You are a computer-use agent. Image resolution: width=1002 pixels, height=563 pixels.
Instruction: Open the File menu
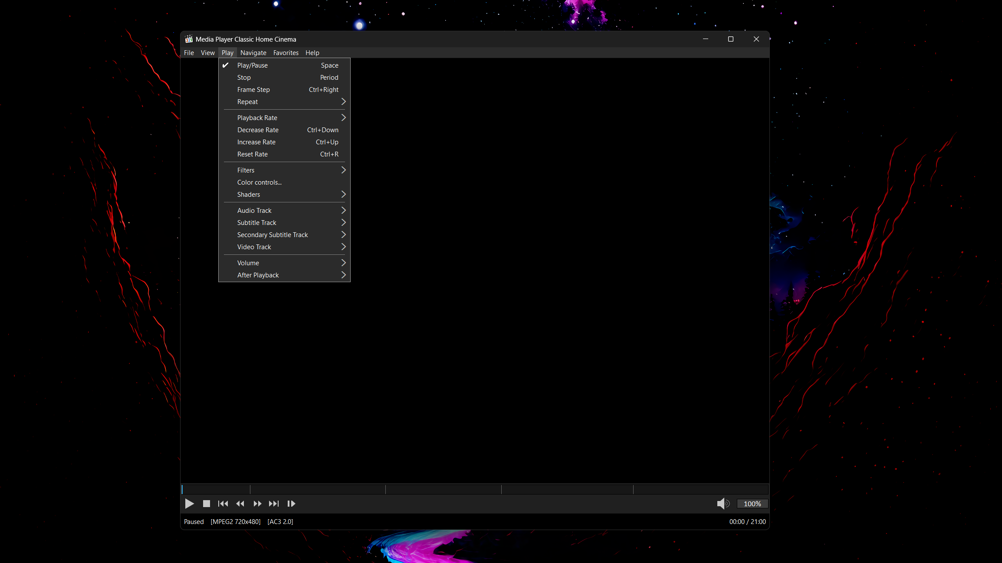pos(189,53)
